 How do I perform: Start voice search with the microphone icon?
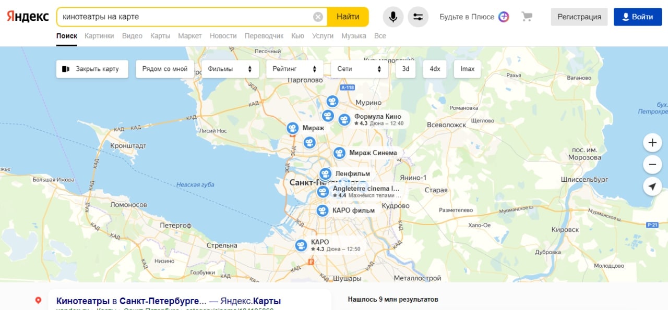(393, 17)
